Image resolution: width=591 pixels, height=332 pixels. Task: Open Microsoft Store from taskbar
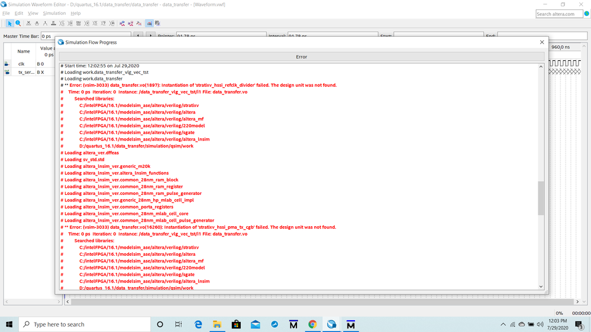tap(236, 324)
